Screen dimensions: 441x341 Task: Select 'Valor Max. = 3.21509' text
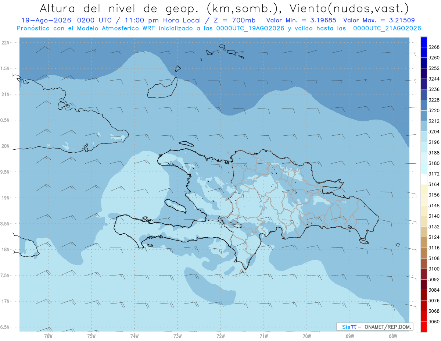point(379,20)
